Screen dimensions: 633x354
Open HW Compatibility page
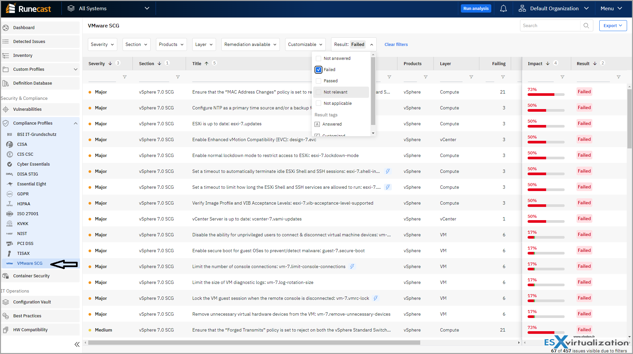tap(40, 330)
